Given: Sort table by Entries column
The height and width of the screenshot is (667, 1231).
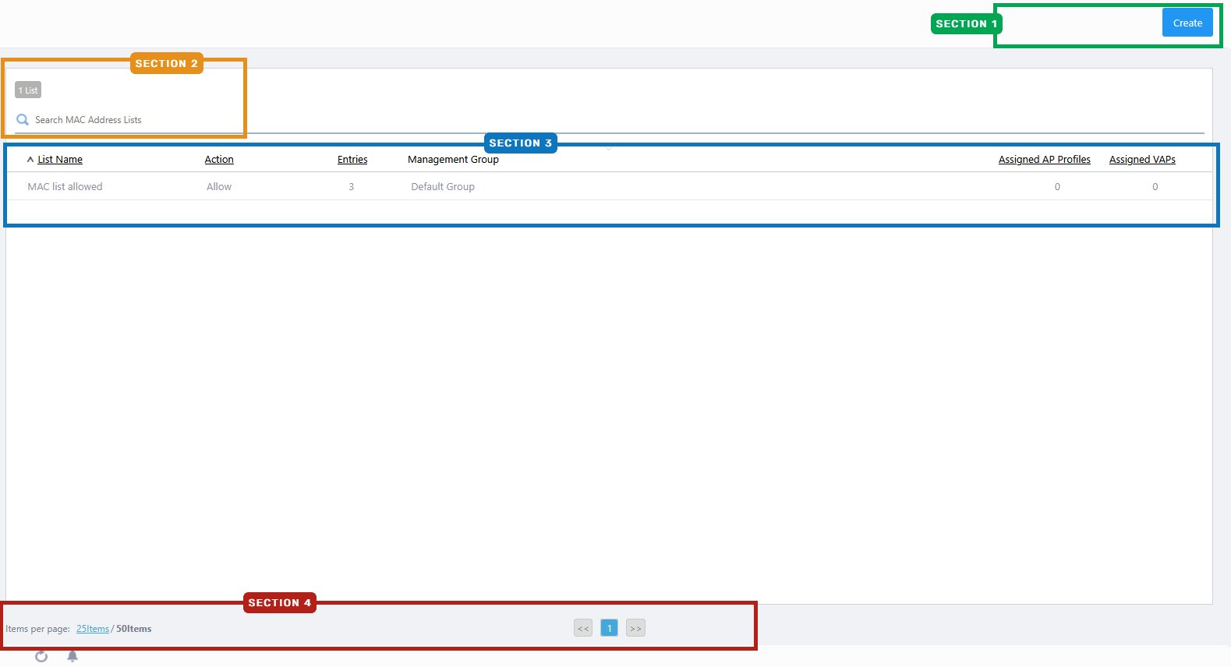Looking at the screenshot, I should tap(352, 160).
